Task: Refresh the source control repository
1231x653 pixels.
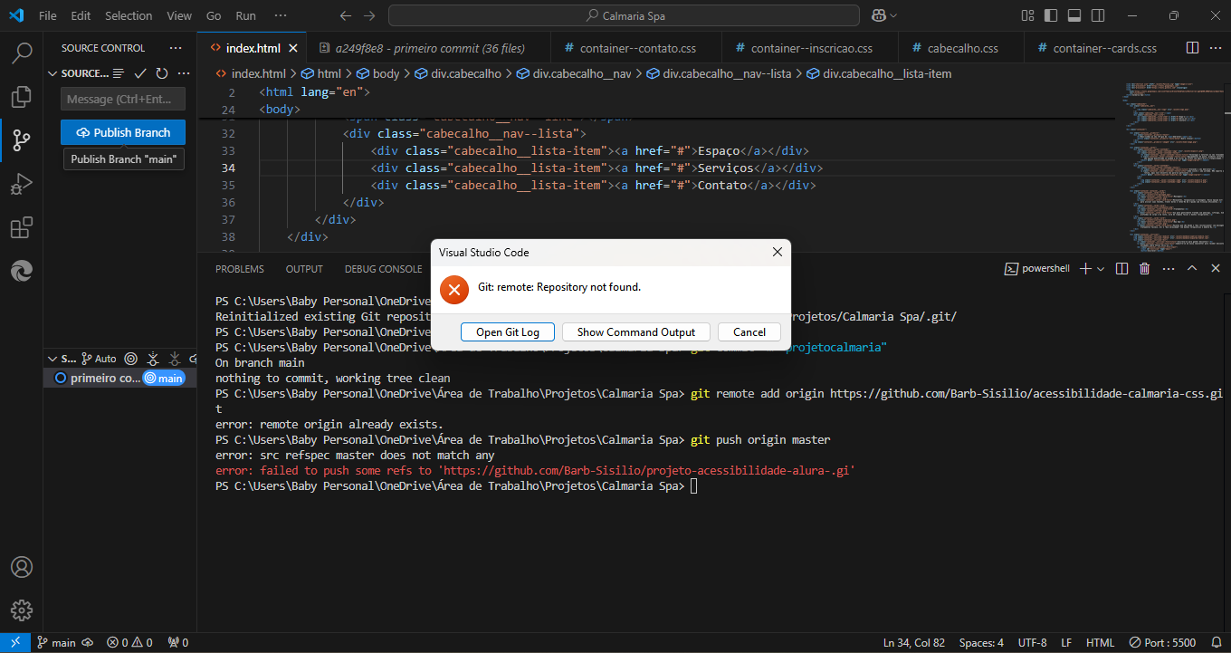Action: tap(162, 73)
